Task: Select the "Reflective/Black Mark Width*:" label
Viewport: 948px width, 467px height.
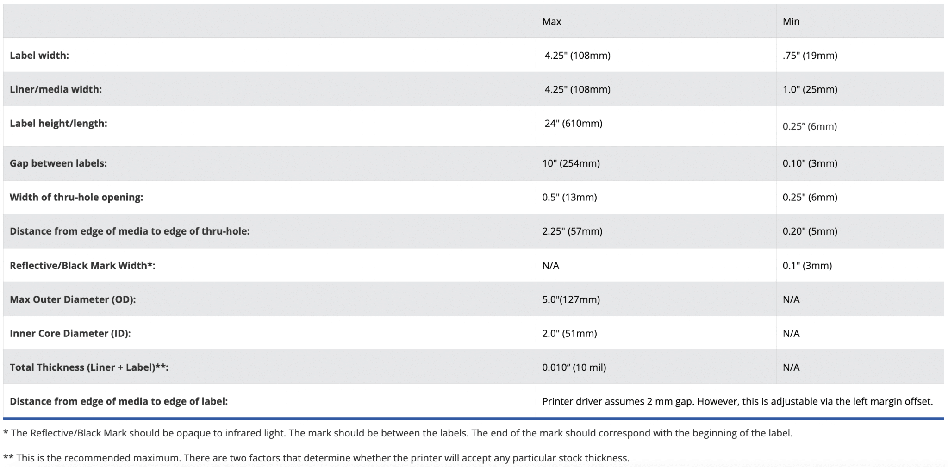Action: [82, 266]
